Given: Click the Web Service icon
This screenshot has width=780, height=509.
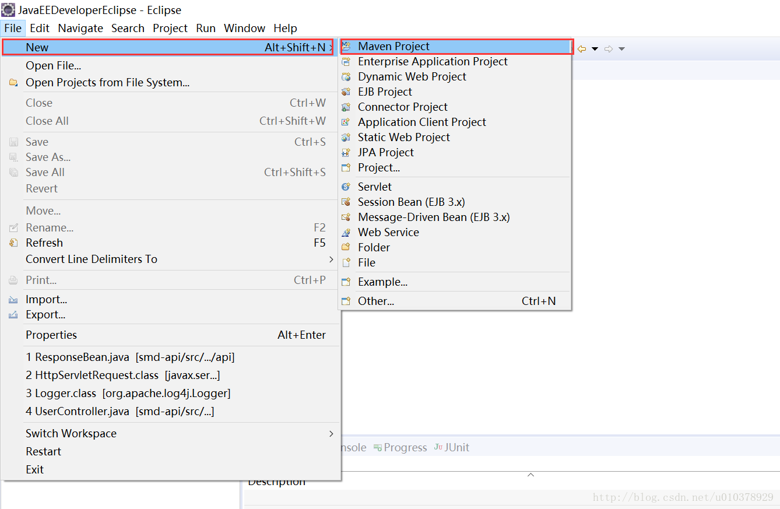Looking at the screenshot, I should (x=346, y=233).
